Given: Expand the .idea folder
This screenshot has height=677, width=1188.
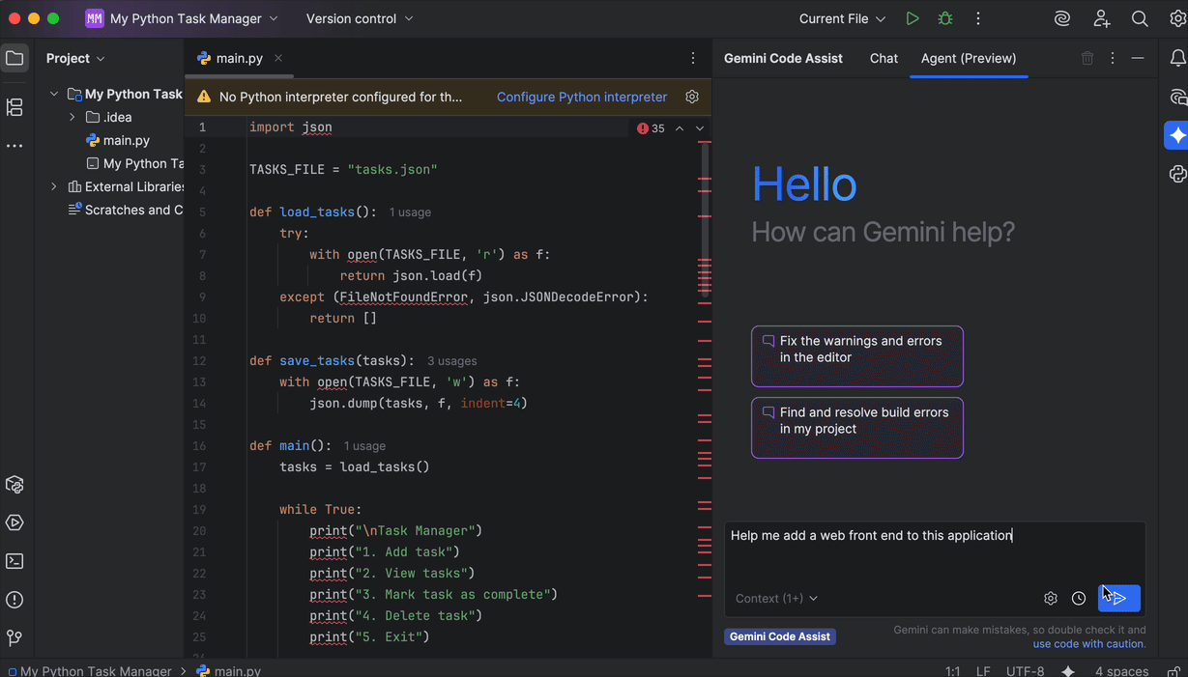Looking at the screenshot, I should [71, 117].
